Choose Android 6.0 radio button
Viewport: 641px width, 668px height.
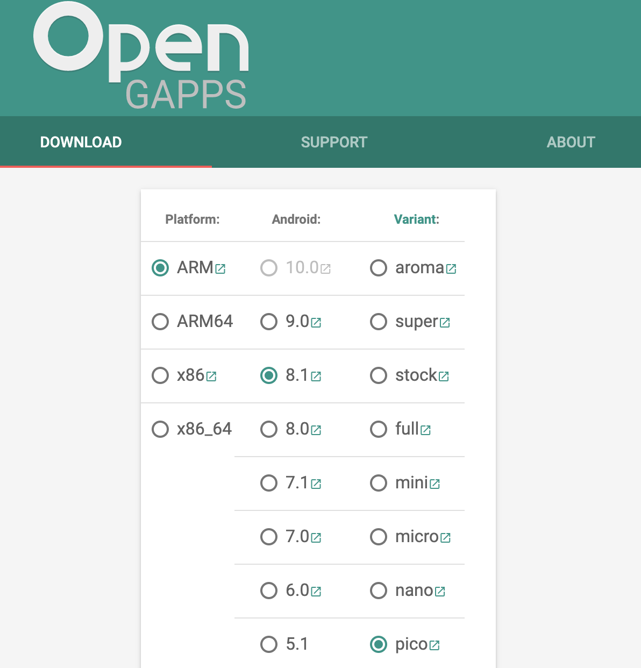point(269,591)
